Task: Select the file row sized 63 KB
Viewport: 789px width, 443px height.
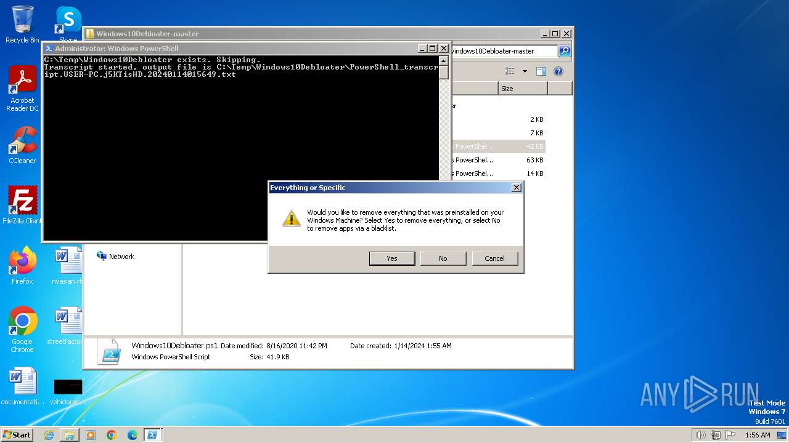Action: click(498, 160)
